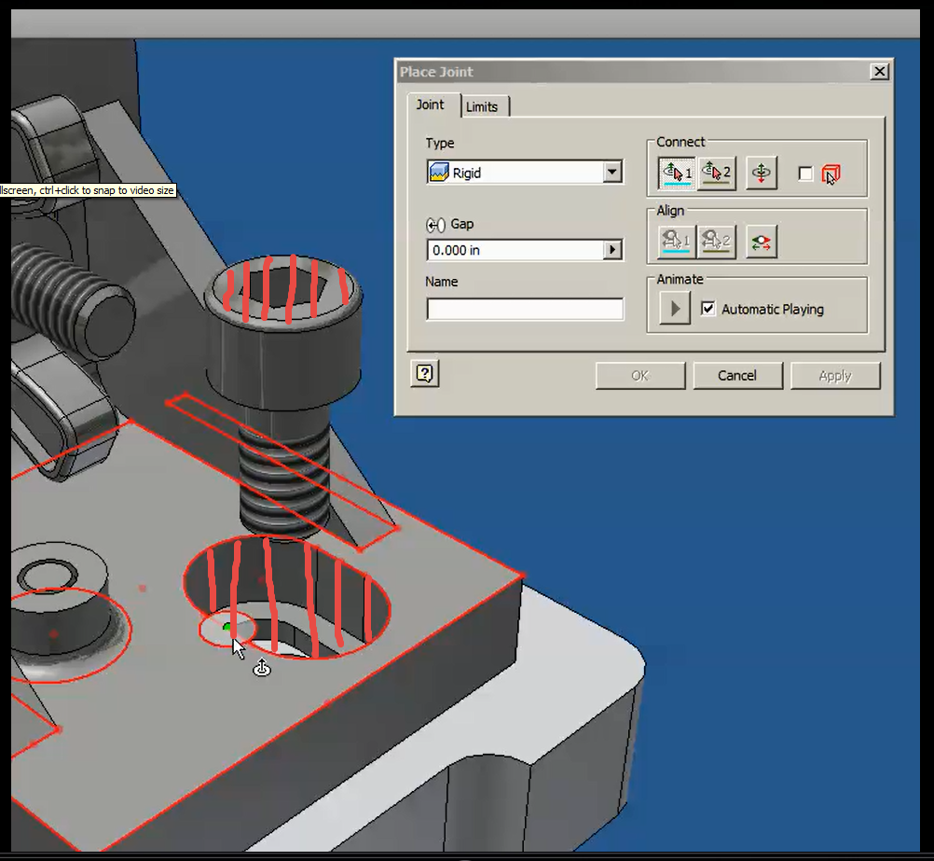Click inside the Name input field
934x861 pixels.
[524, 309]
